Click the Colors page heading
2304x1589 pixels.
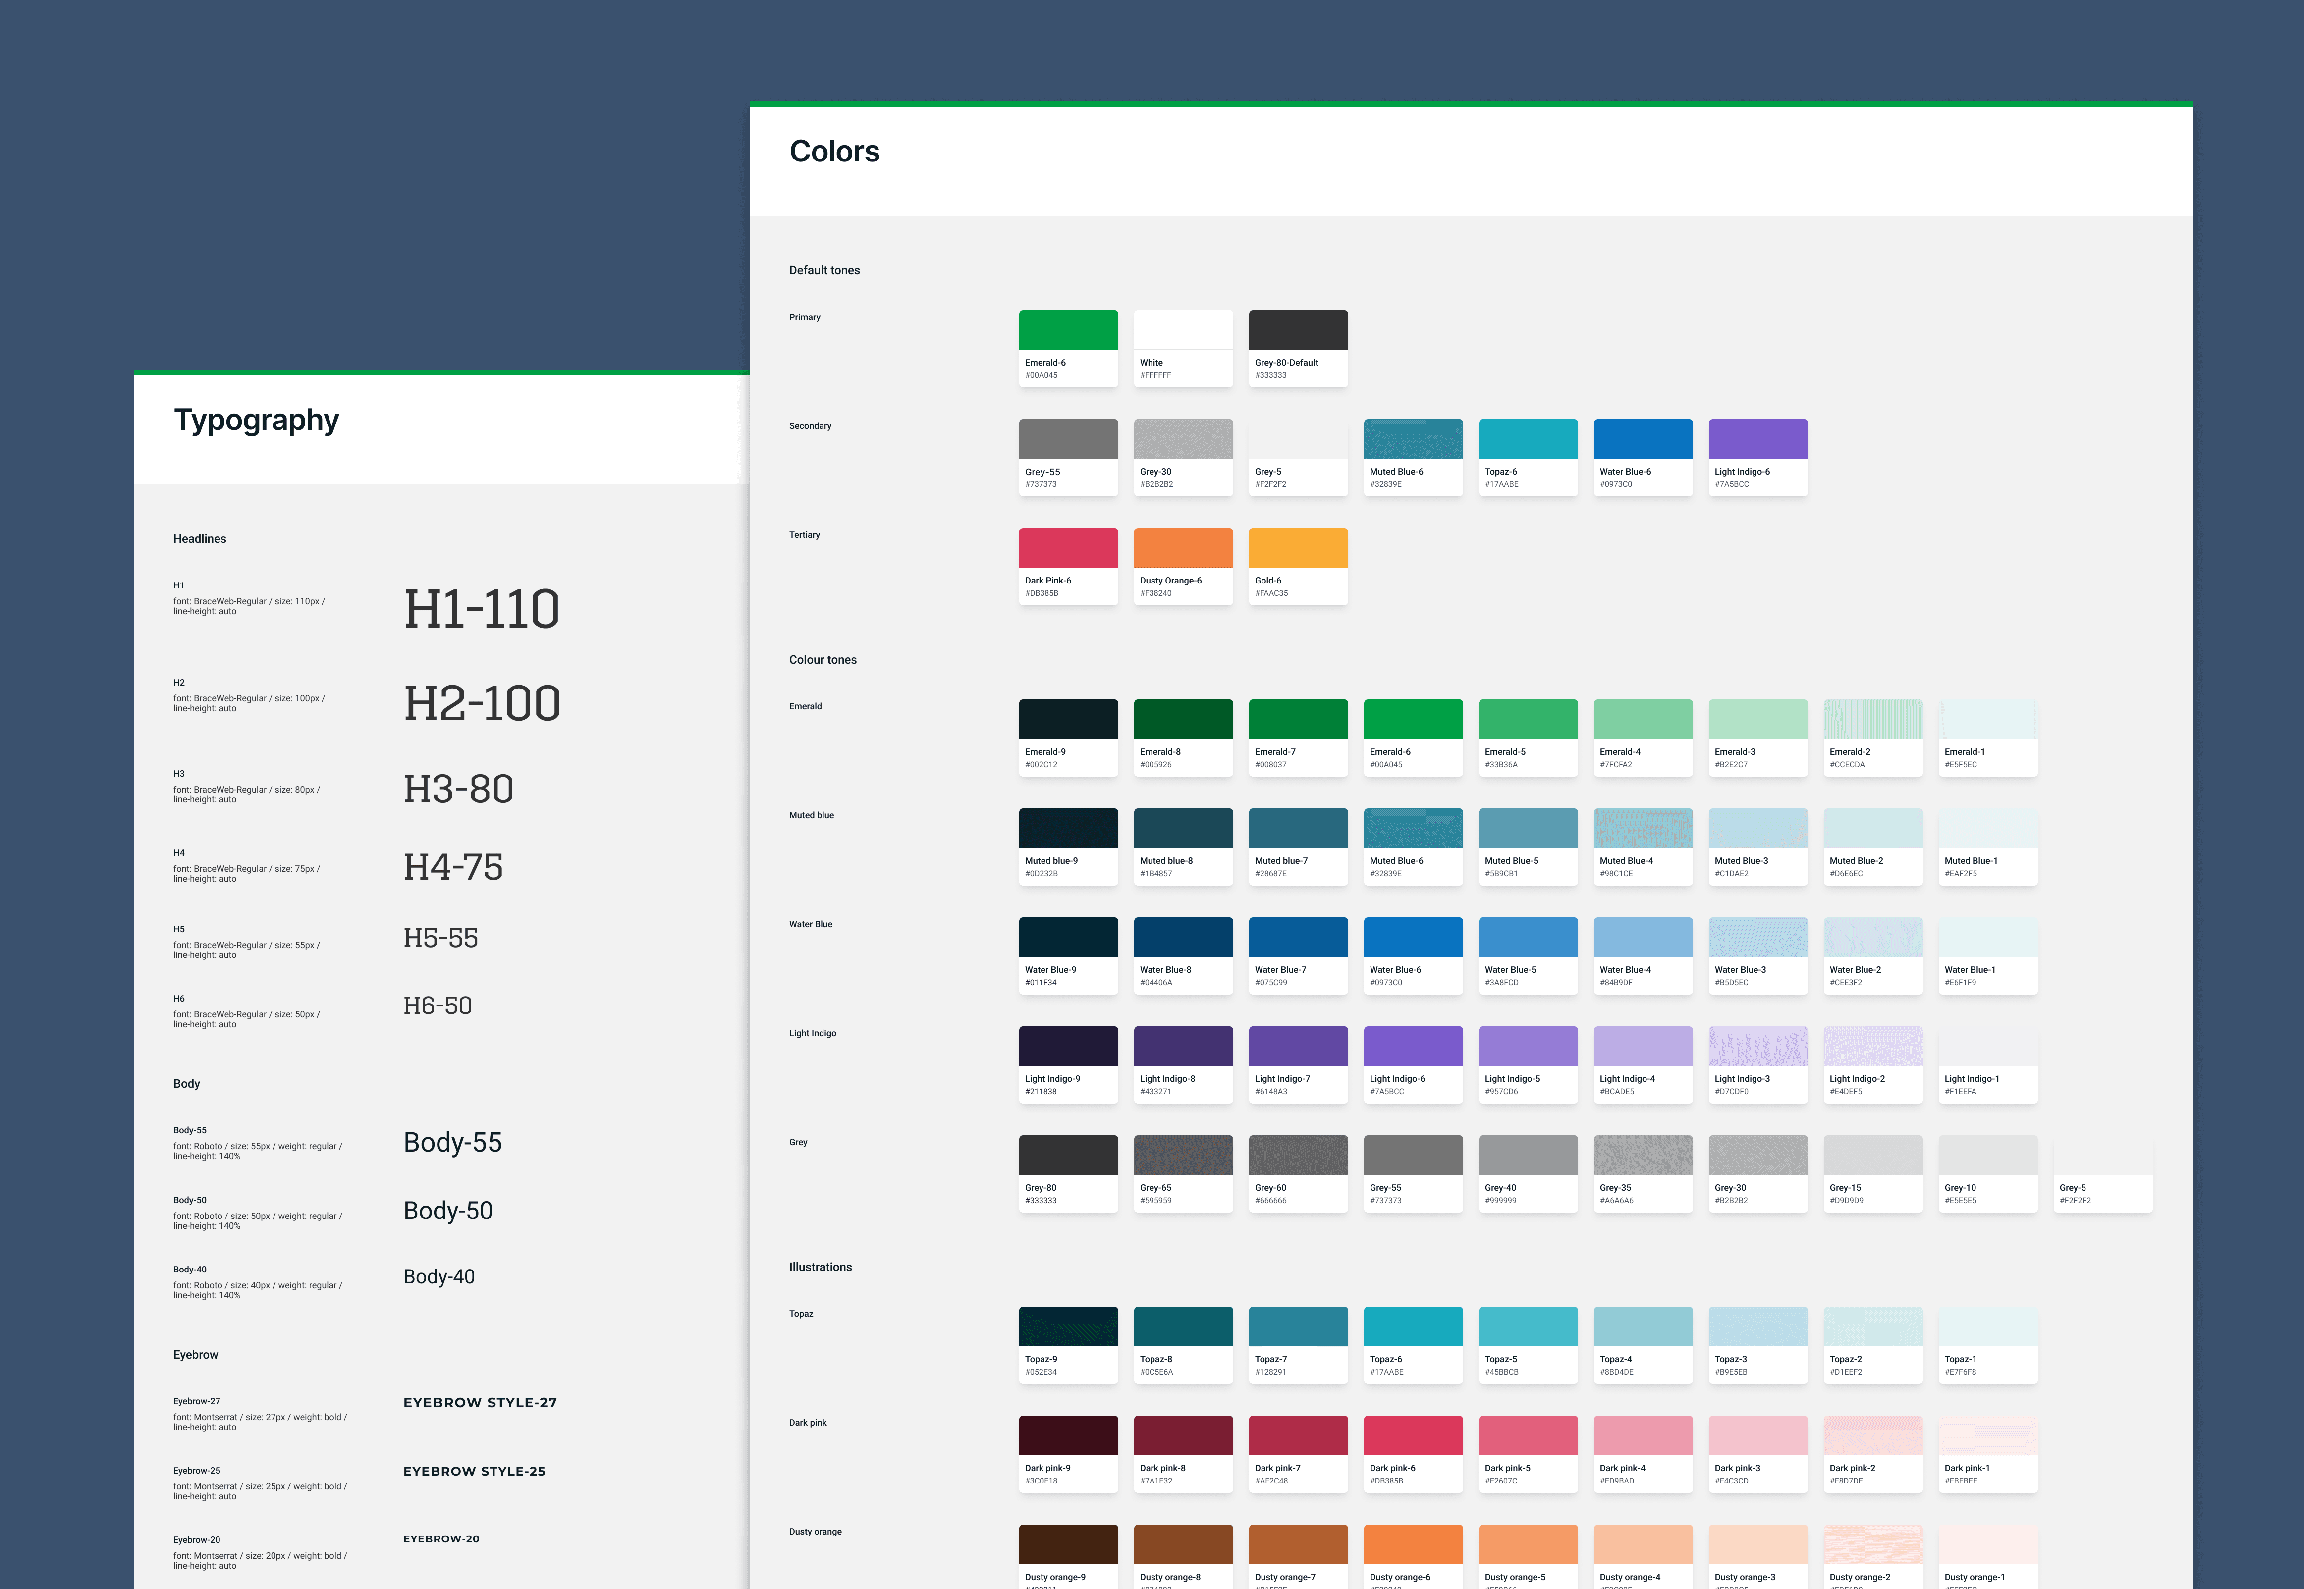[x=833, y=152]
